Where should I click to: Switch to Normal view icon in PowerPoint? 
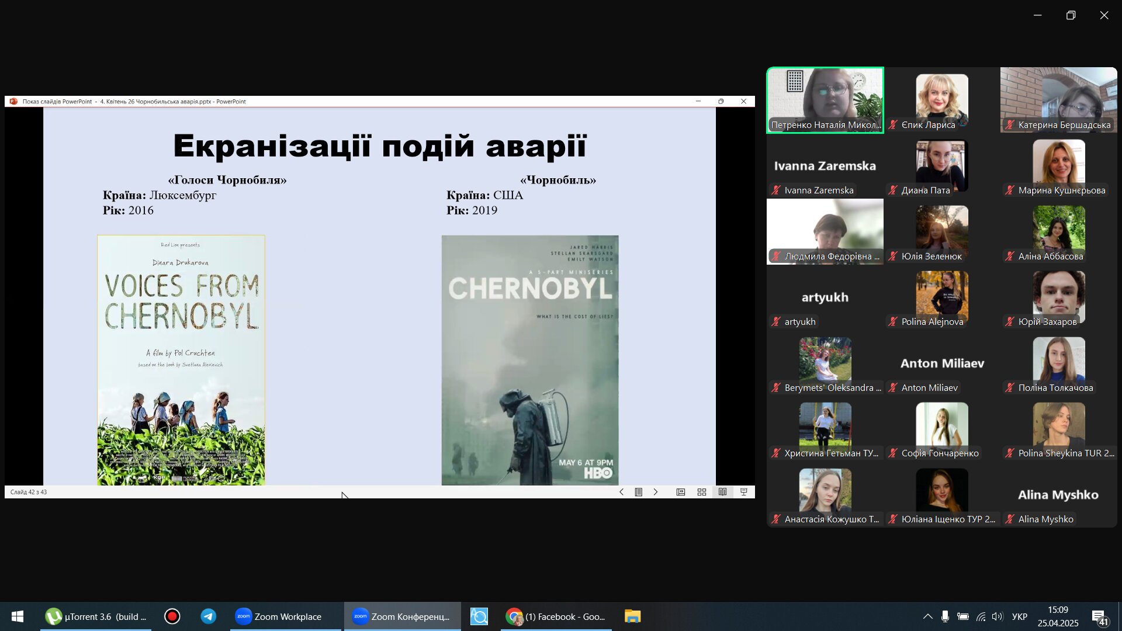pyautogui.click(x=681, y=492)
